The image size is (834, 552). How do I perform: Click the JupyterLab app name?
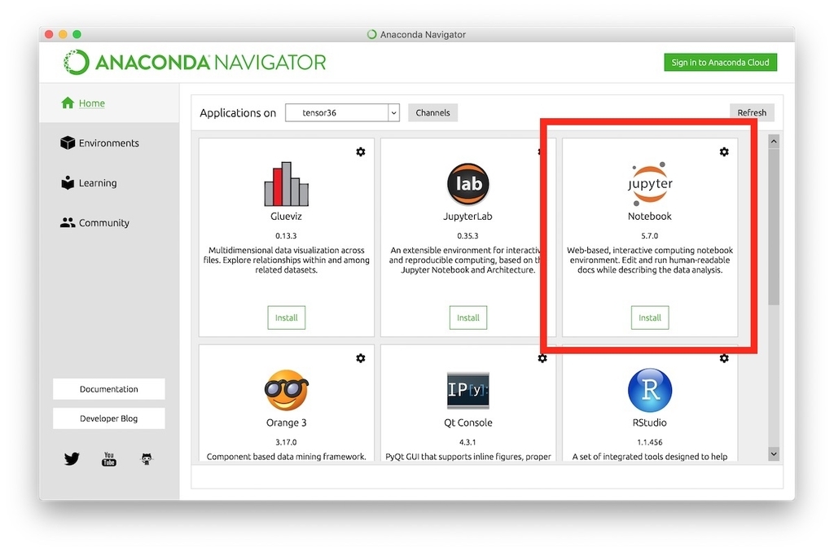coord(468,217)
